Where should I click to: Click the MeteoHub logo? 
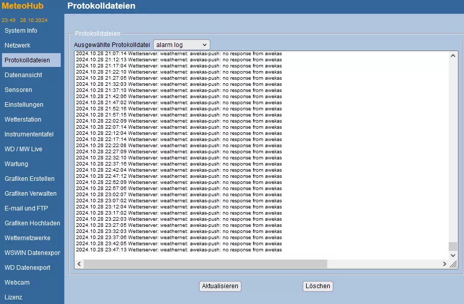coord(22,6)
